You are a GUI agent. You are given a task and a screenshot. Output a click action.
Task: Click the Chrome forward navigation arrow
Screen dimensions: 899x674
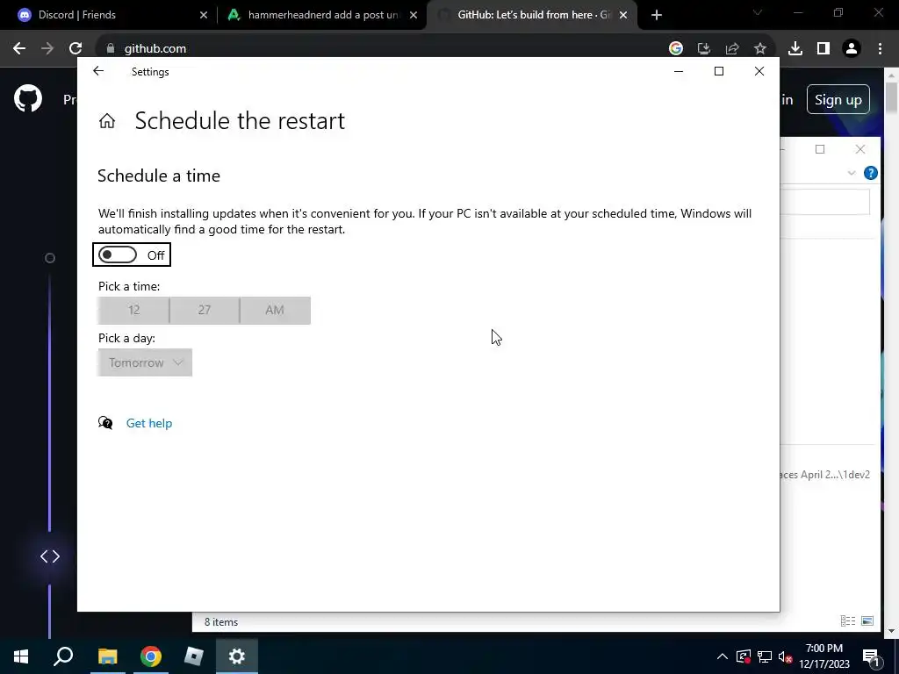[x=47, y=49]
